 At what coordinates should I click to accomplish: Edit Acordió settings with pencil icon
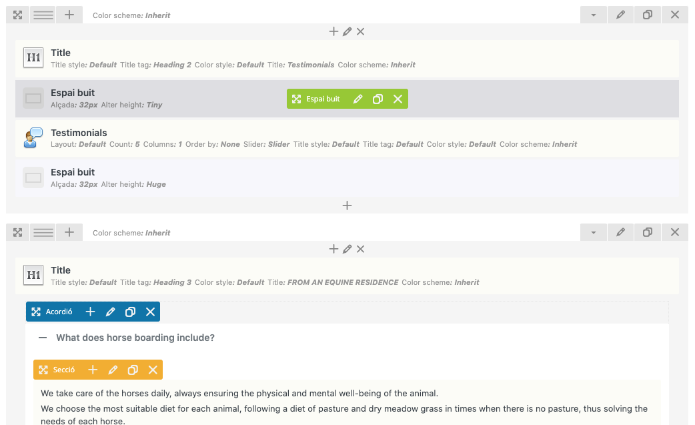click(111, 312)
